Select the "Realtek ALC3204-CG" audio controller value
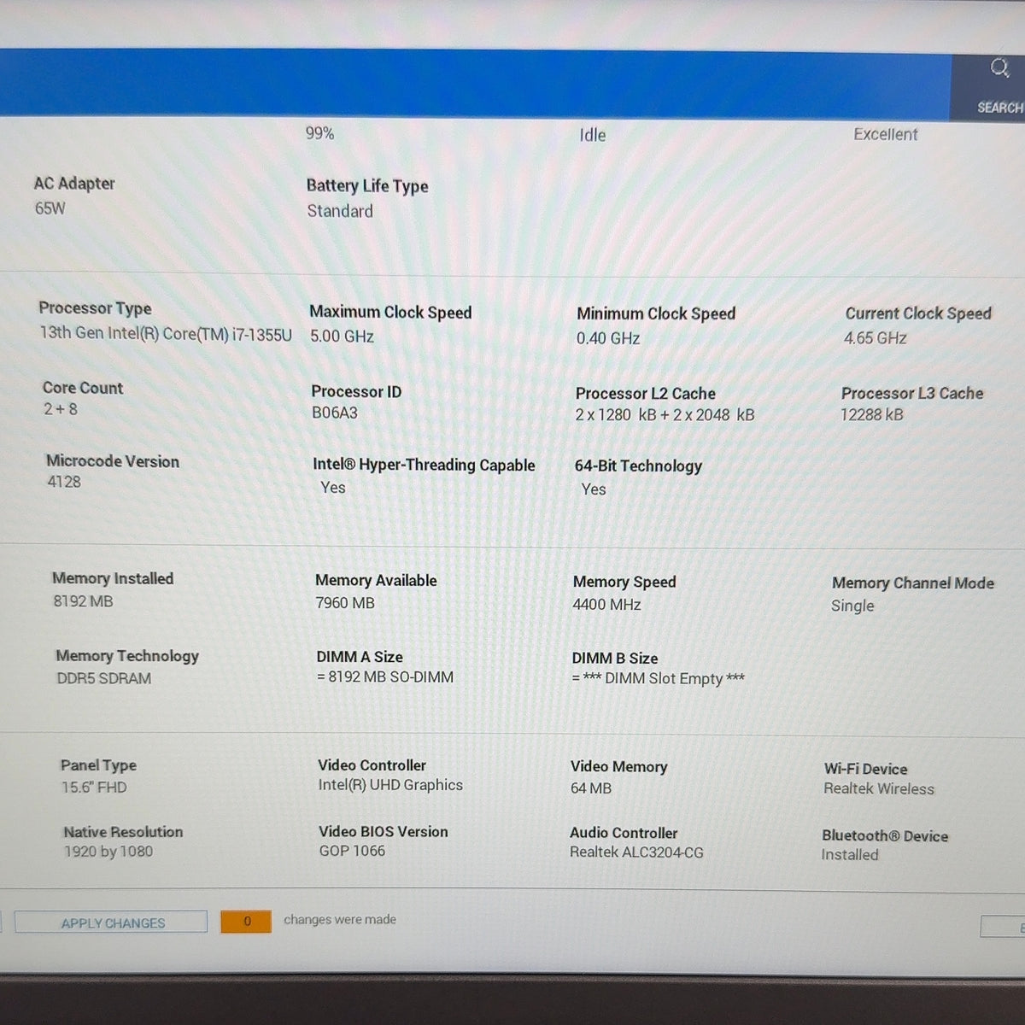The width and height of the screenshot is (1025, 1025). 637,852
